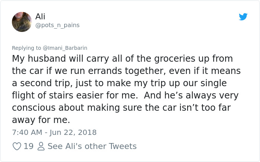This screenshot has height=162, width=260.
Task: Click the line starting 'the car if we run errands'
Action: click(x=126, y=71)
